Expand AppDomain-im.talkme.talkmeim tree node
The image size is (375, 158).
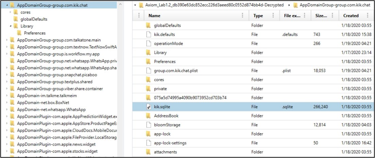coord(7,96)
